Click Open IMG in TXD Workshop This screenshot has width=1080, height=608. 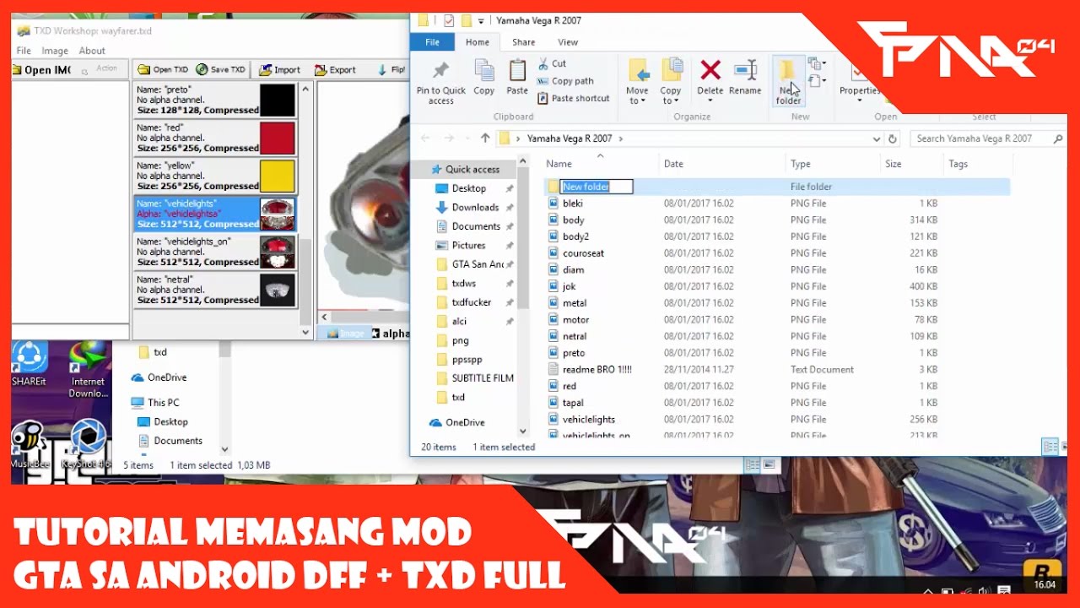[41, 69]
